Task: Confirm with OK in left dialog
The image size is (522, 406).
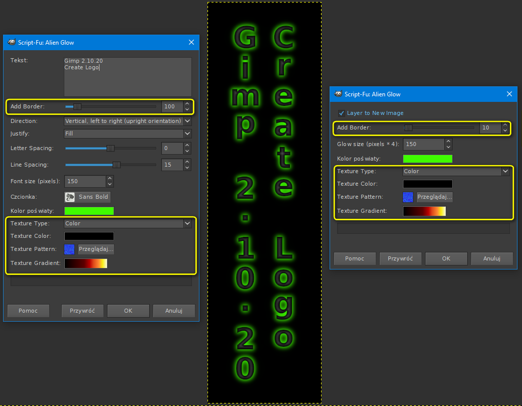Action: [x=128, y=311]
